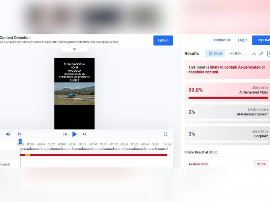Open the 00:00 frame result timestamp

pyautogui.click(x=213, y=152)
